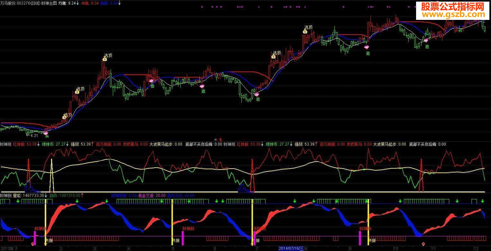
Task: Click the 追 diamond marker between months 9 and 10
Action: pyautogui.click(x=367, y=47)
